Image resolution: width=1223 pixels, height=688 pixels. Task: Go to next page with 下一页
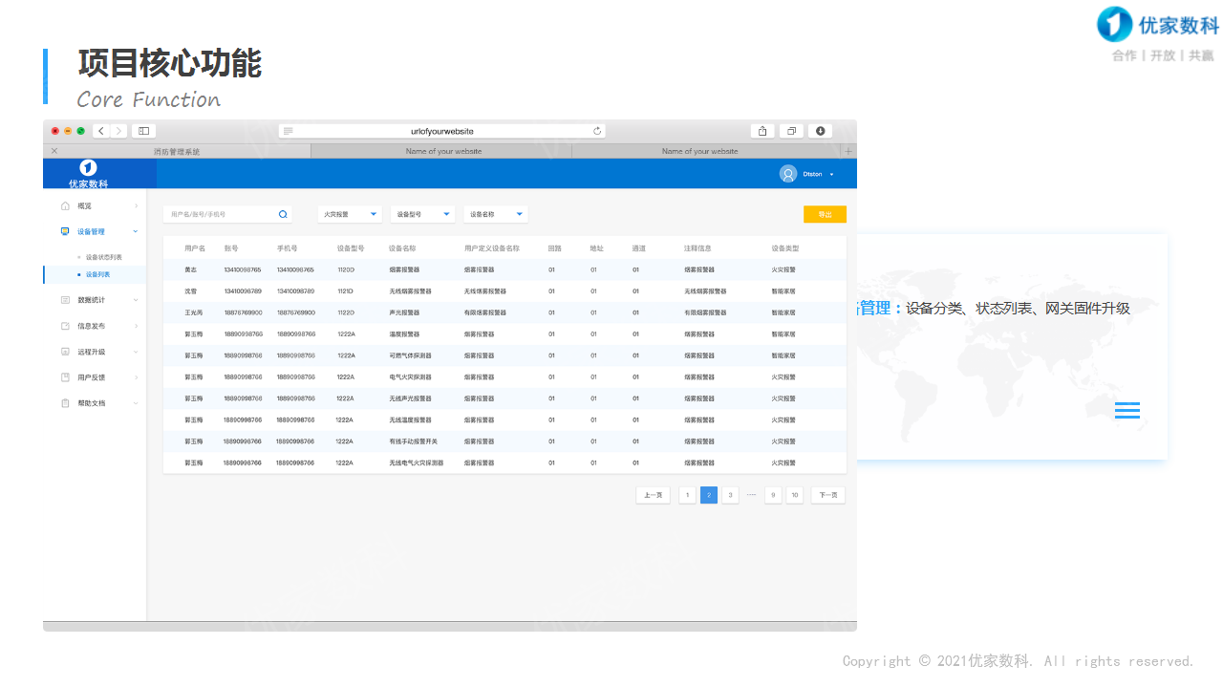(x=827, y=495)
